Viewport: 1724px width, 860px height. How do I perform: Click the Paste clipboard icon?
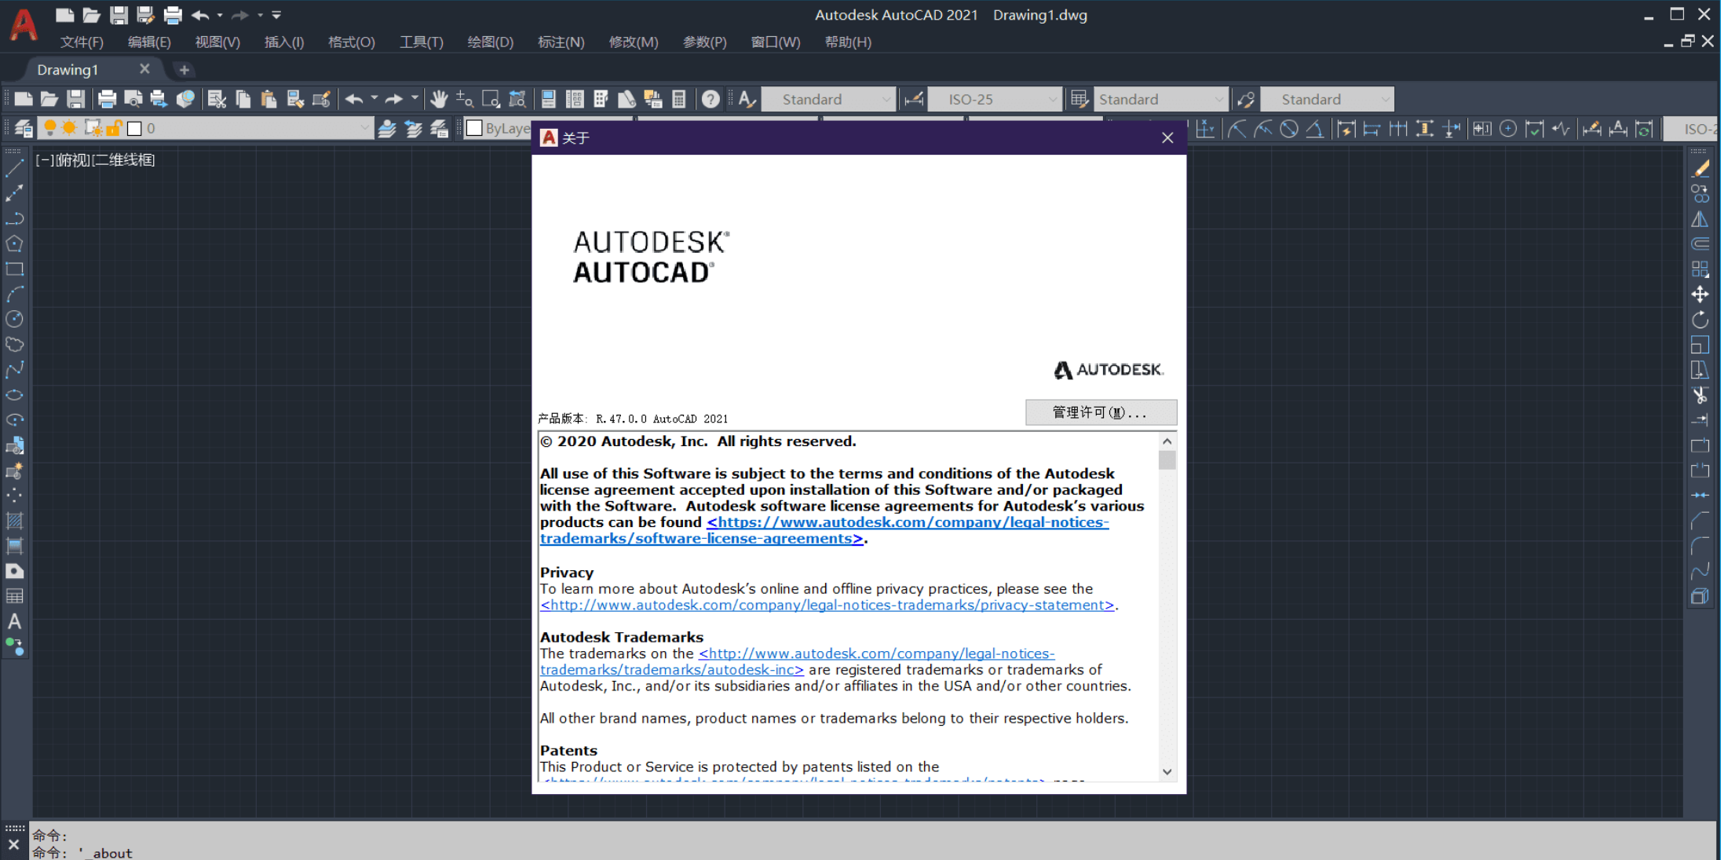point(268,99)
